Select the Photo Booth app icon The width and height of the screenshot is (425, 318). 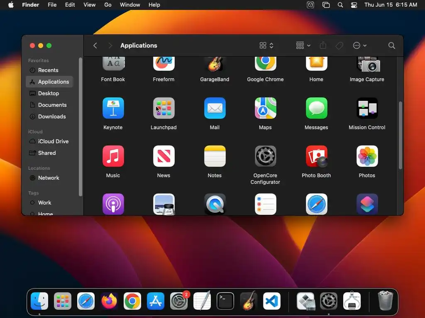click(316, 156)
